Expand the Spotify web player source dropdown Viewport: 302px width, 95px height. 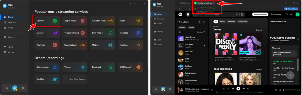coord(204,3)
